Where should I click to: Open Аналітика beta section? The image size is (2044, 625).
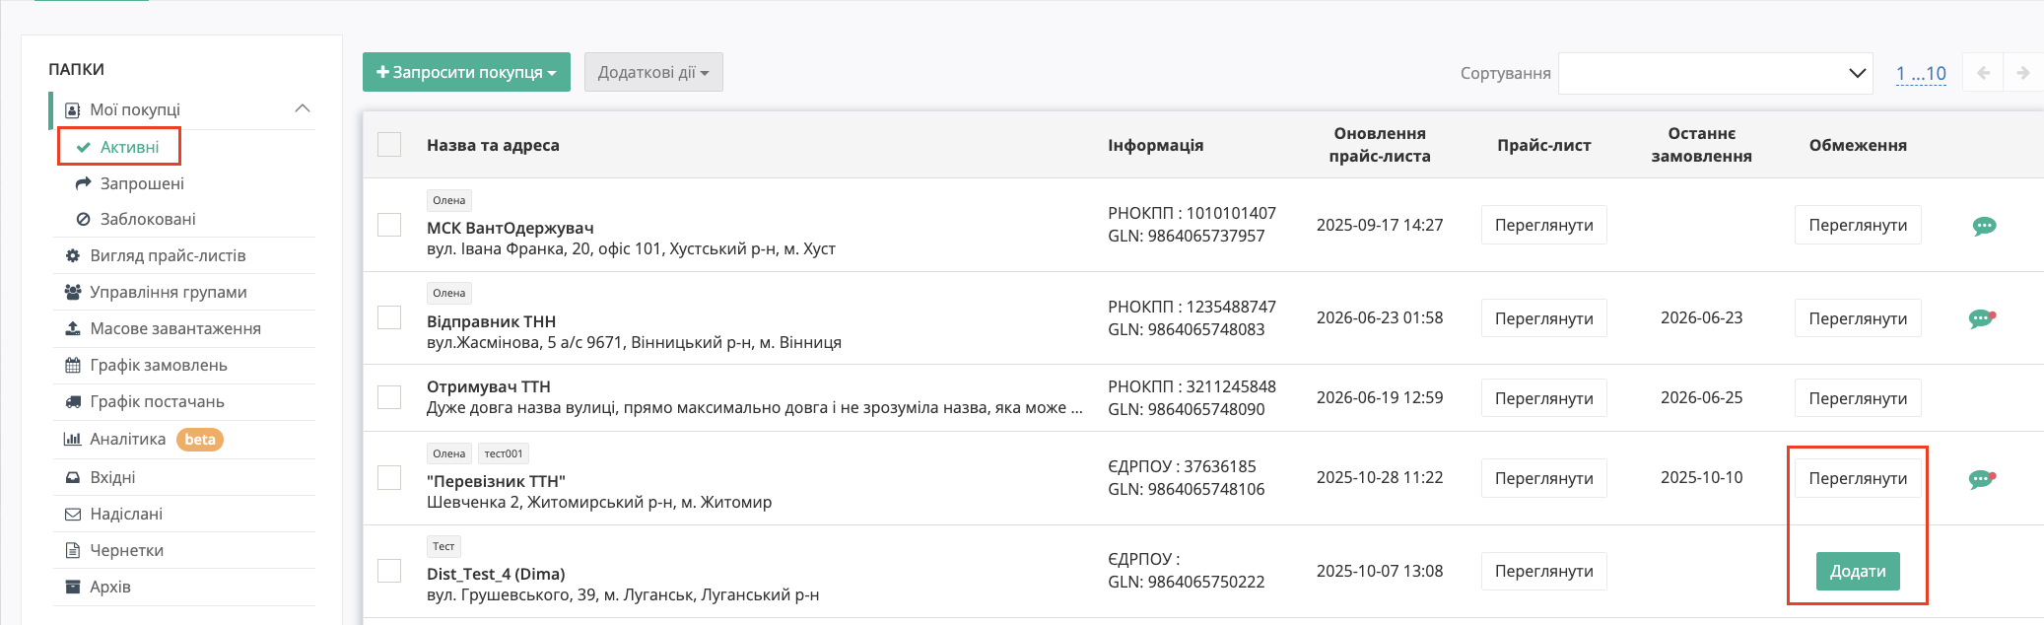143,440
